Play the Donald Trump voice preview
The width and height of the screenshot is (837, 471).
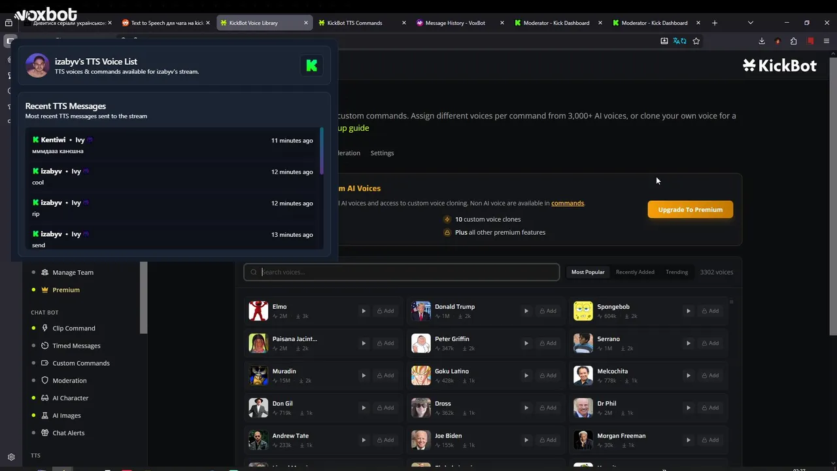point(526,311)
